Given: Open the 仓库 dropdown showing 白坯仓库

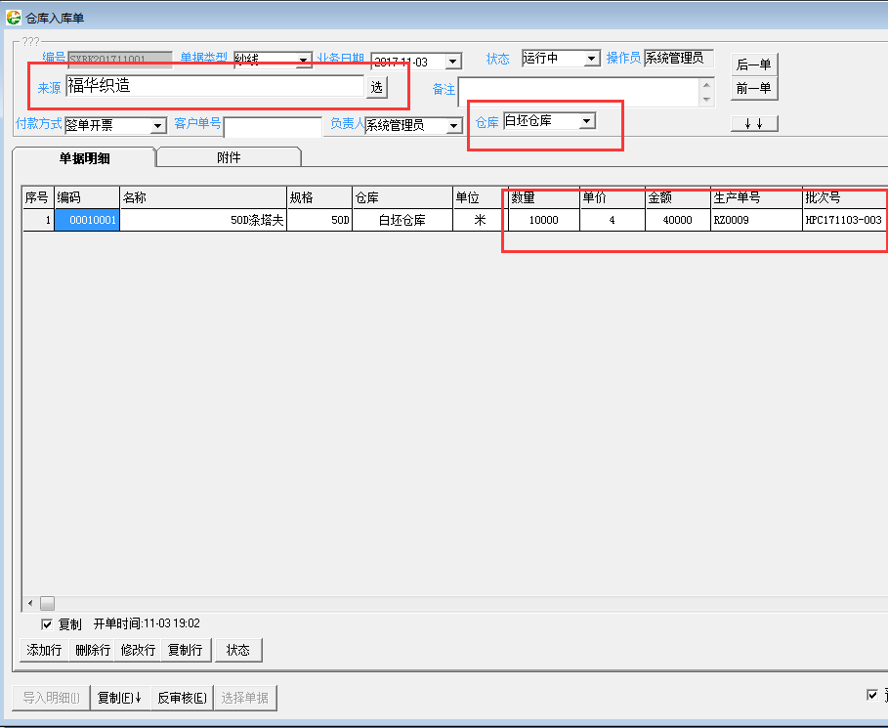Looking at the screenshot, I should (587, 120).
